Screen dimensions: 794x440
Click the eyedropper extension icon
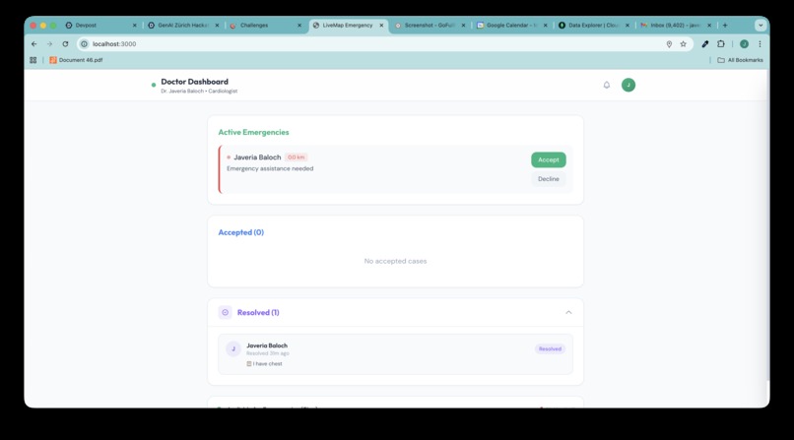[705, 44]
